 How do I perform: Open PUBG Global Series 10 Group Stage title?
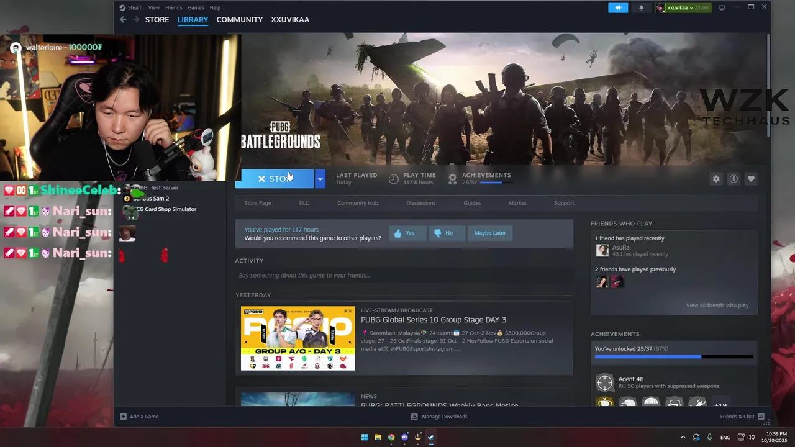click(434, 320)
